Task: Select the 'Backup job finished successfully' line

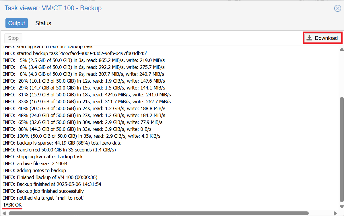Action: click(43, 191)
